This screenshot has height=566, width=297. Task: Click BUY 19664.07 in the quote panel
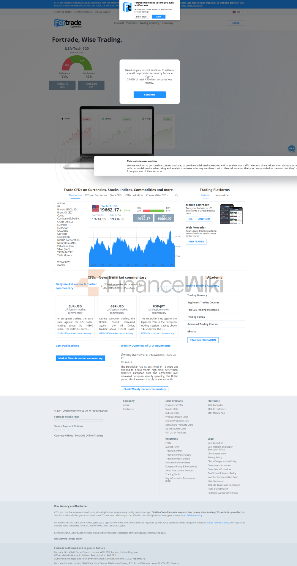(165, 218)
